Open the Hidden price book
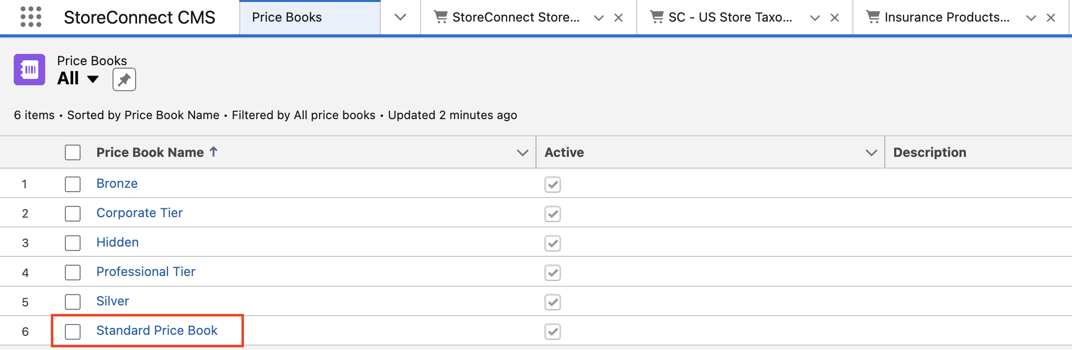This screenshot has height=350, width=1072. click(x=117, y=242)
